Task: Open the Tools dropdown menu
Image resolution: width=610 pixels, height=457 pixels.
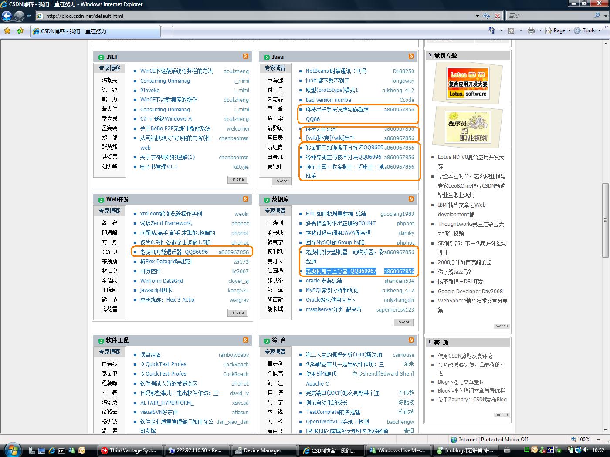Action: [588, 30]
